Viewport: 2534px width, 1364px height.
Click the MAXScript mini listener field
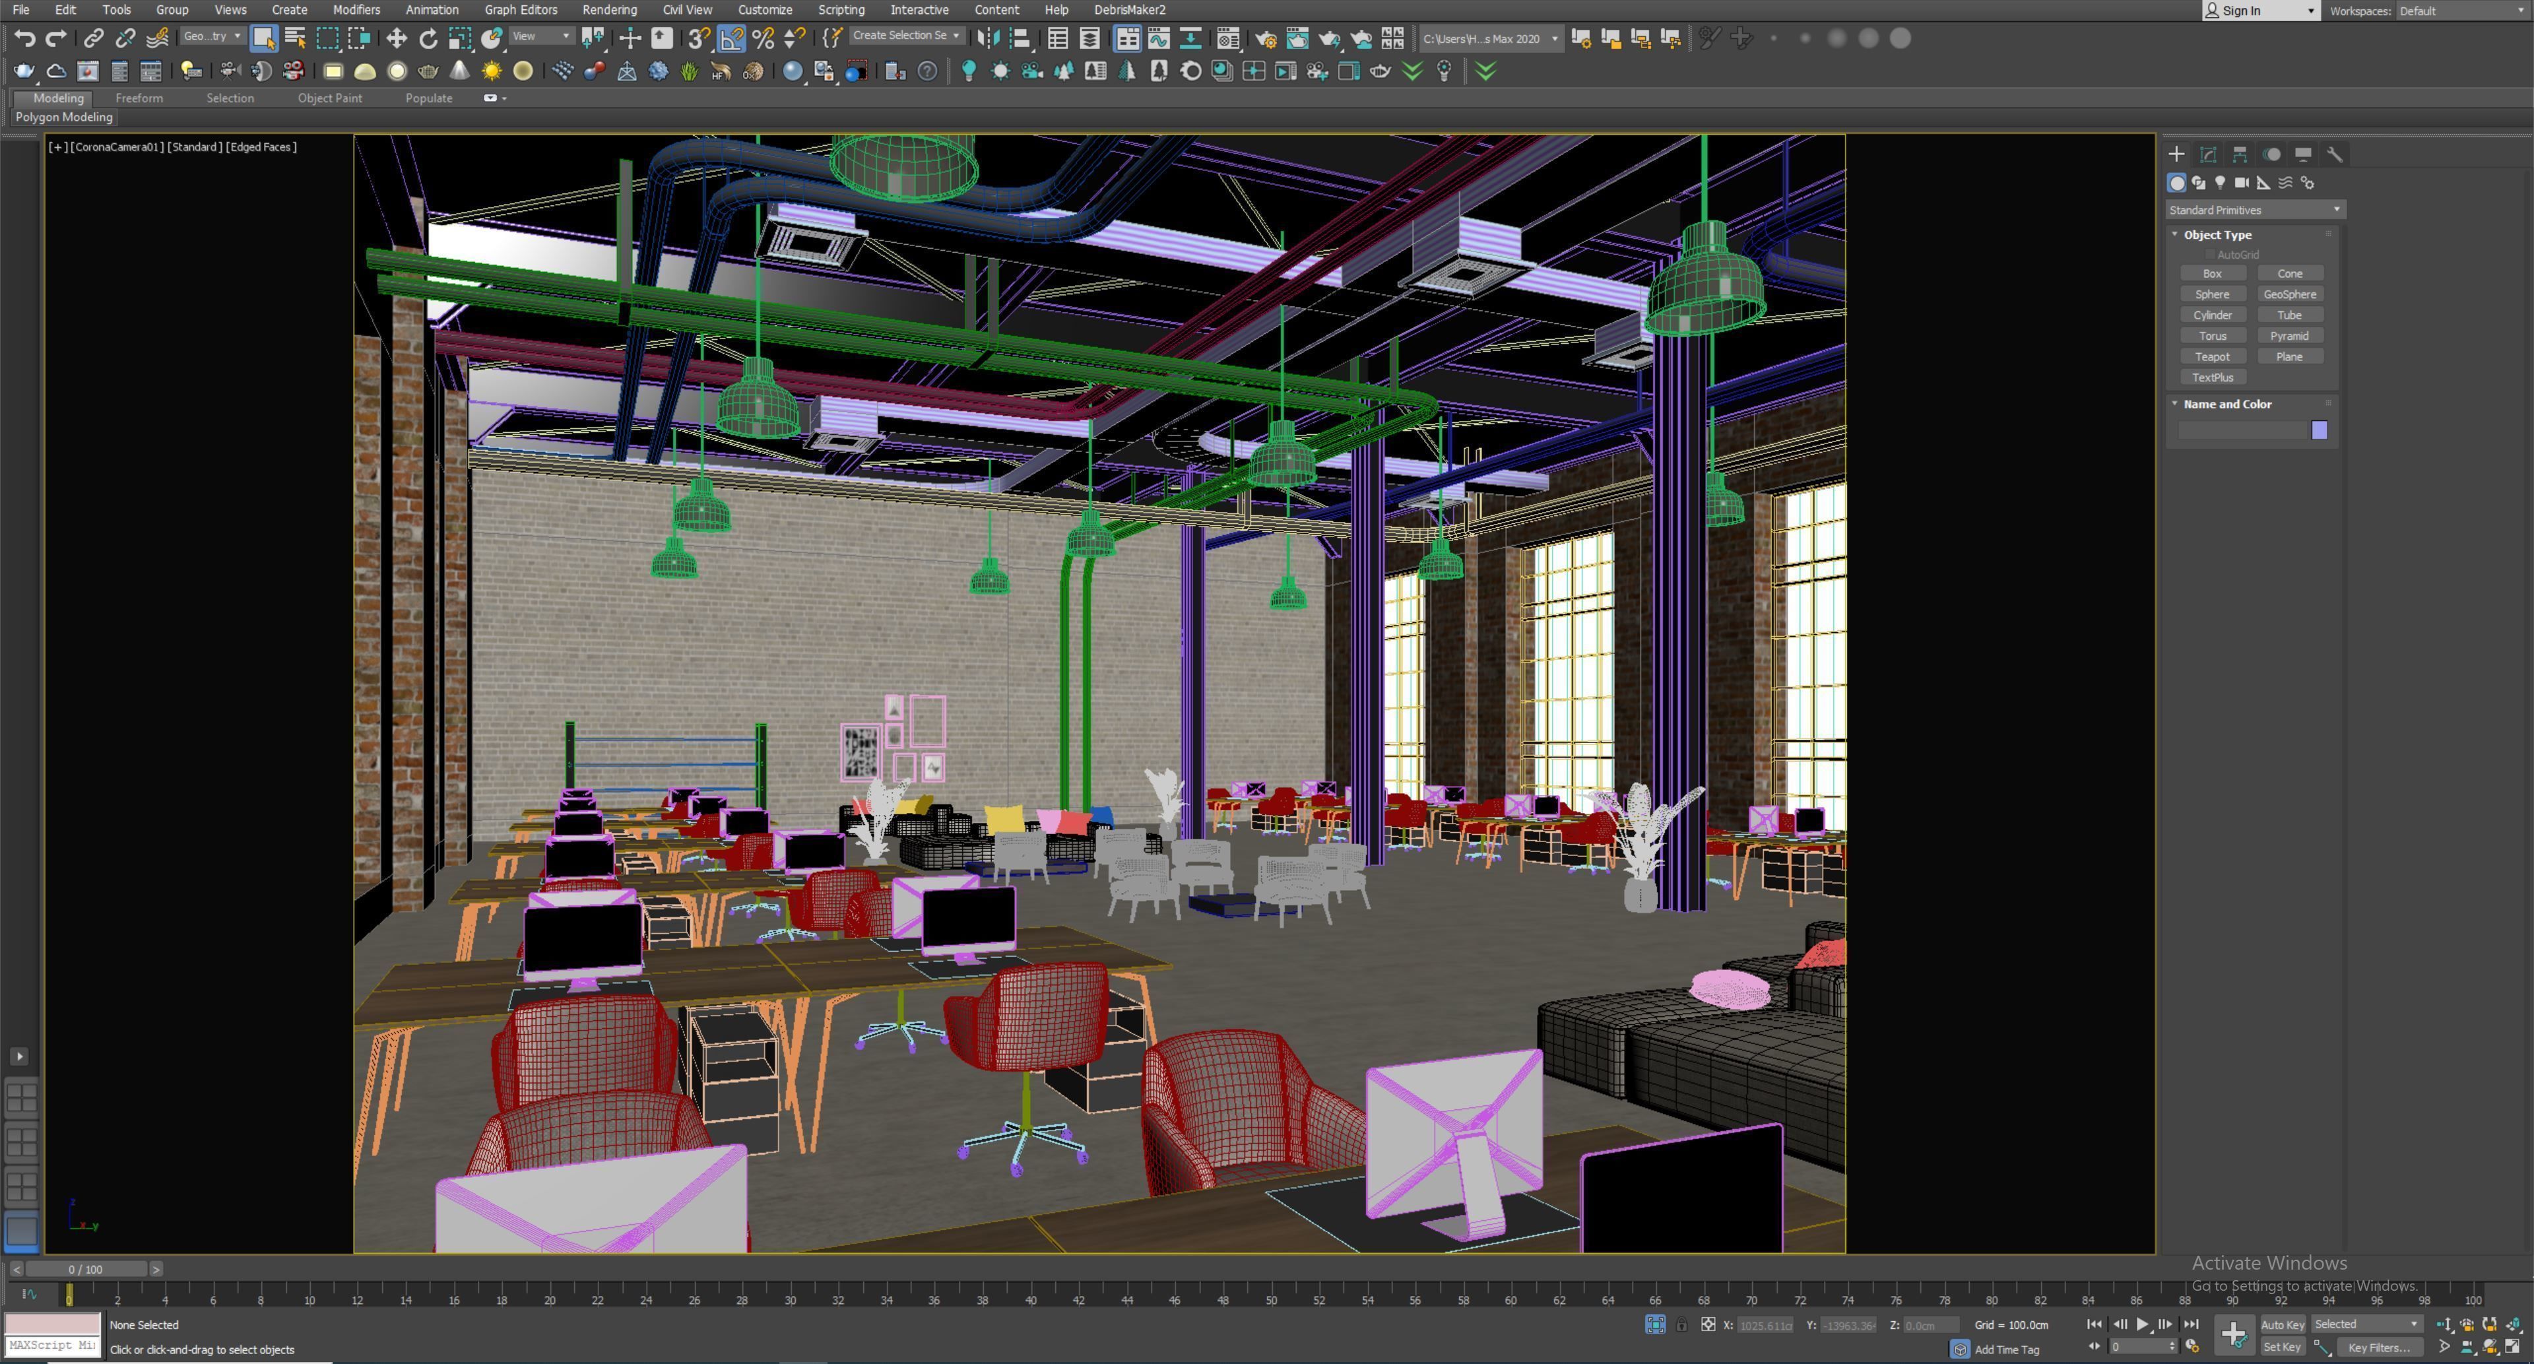53,1346
